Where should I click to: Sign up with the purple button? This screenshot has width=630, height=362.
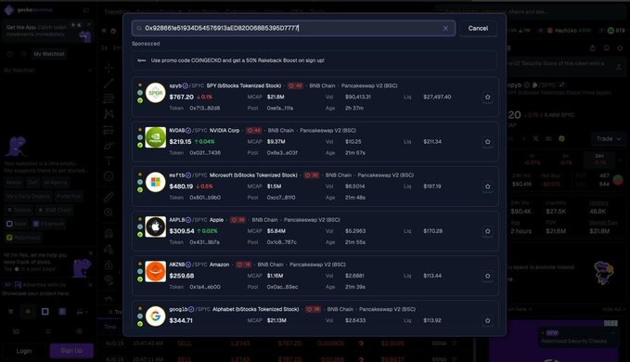coord(71,351)
